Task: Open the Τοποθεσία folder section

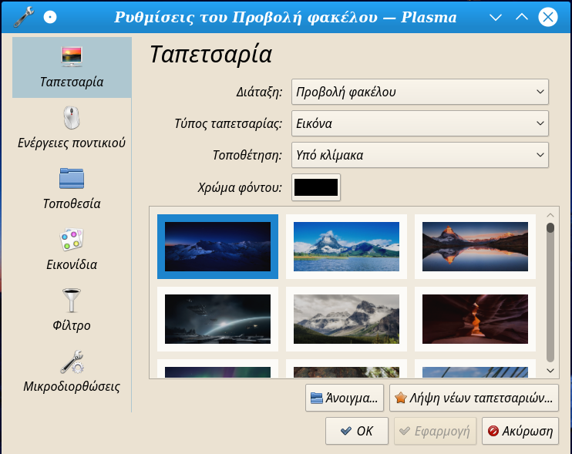Action: pyautogui.click(x=72, y=189)
